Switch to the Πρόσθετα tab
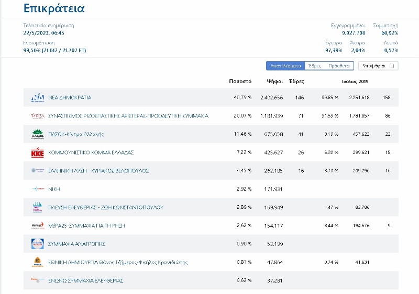This screenshot has width=419, height=294. 339,66
